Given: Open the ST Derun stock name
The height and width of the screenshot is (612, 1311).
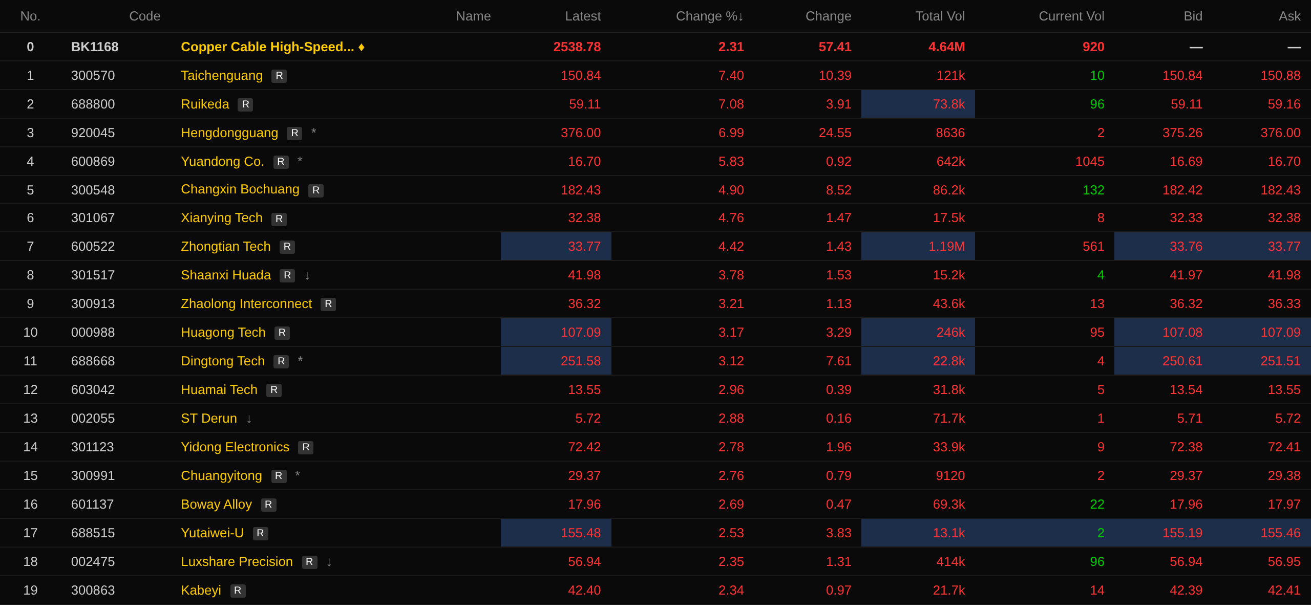Looking at the screenshot, I should pos(209,419).
